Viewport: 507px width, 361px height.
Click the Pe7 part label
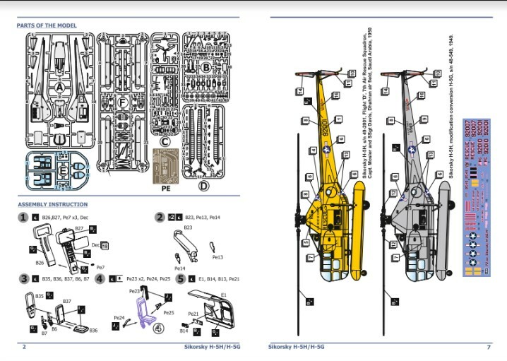[100, 267]
